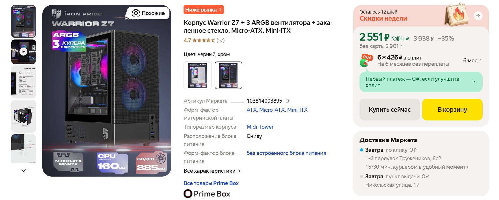This screenshot has width=499, height=200.
Task: Click the arrow in Скидки недели banner
Action: (478, 16)
